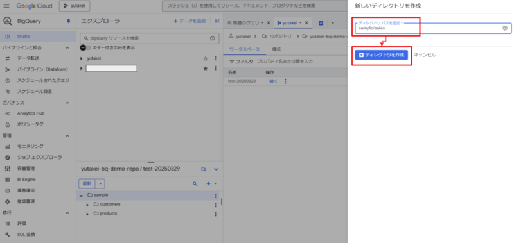
Task: Expand the yutakei project tree node
Action: [x=82, y=58]
